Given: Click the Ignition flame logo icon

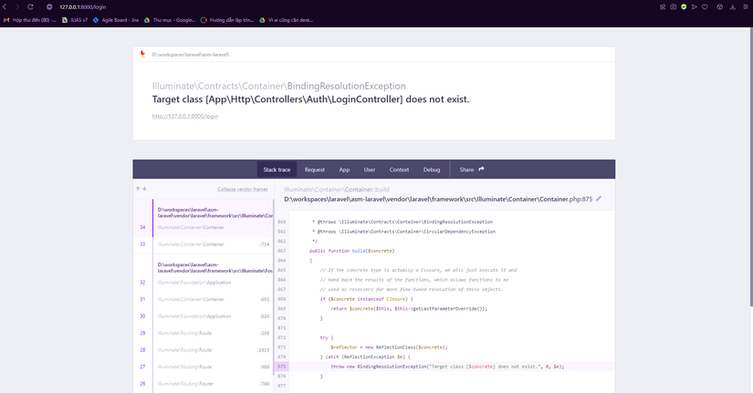Looking at the screenshot, I should tap(142, 54).
